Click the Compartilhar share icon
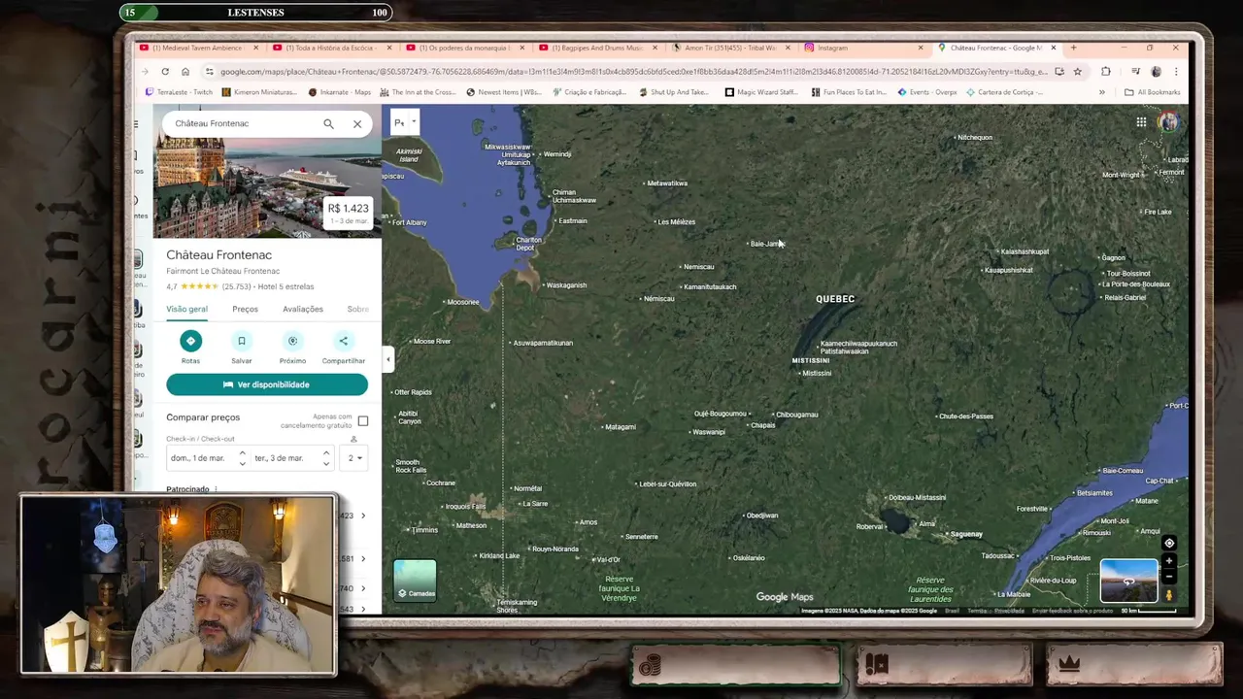The height and width of the screenshot is (699, 1243). pyautogui.click(x=343, y=341)
